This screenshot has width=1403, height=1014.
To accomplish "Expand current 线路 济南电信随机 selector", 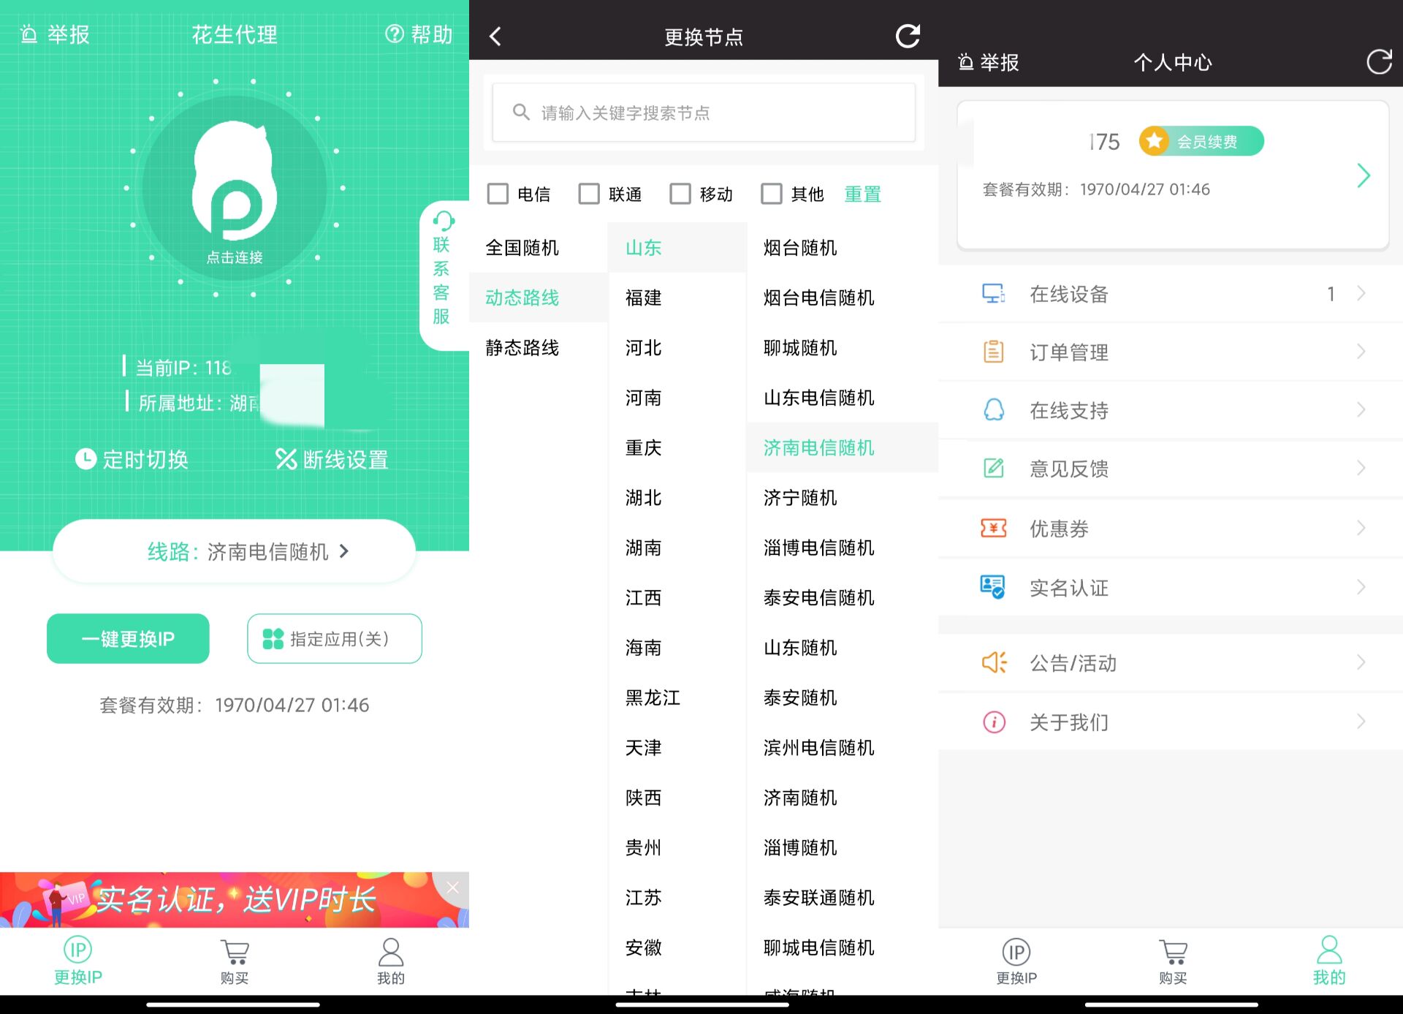I will (232, 552).
